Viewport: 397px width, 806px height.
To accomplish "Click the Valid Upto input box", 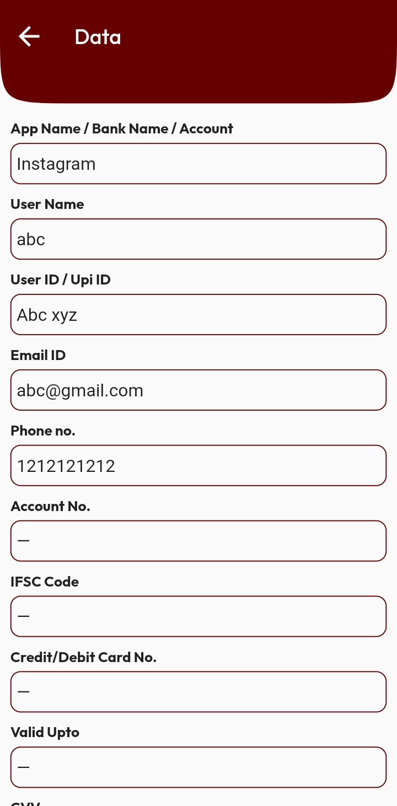I will pyautogui.click(x=198, y=767).
